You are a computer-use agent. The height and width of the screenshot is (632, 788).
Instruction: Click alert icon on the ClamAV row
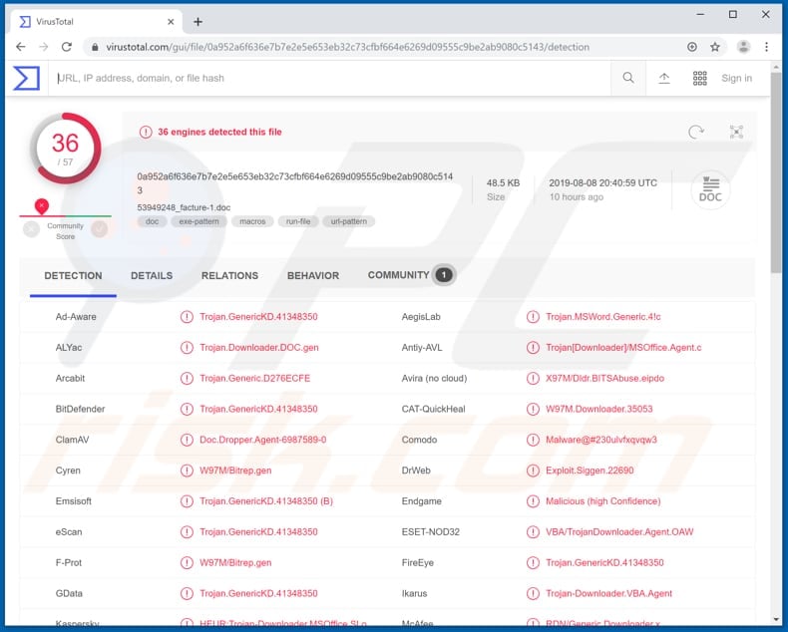[x=187, y=440]
